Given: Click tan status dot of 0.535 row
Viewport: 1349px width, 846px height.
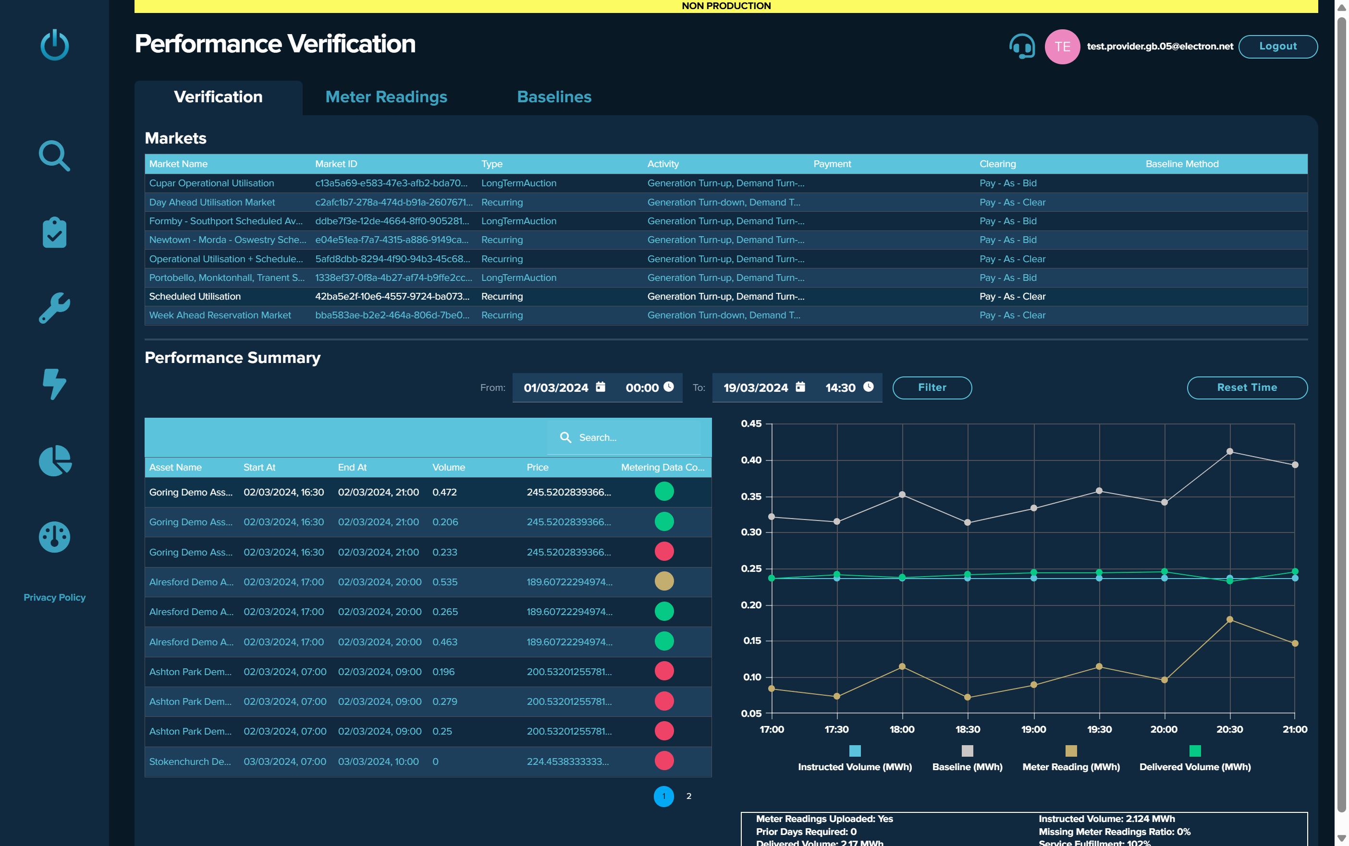Looking at the screenshot, I should (x=664, y=581).
